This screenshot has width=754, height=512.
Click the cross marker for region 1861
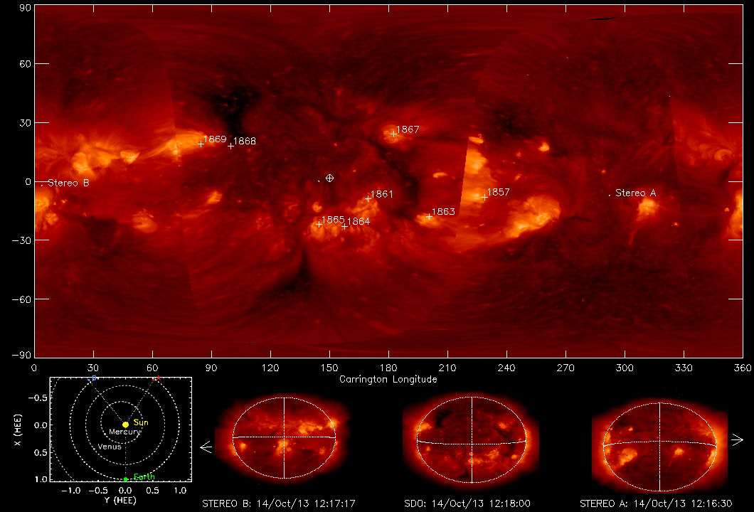pos(368,198)
